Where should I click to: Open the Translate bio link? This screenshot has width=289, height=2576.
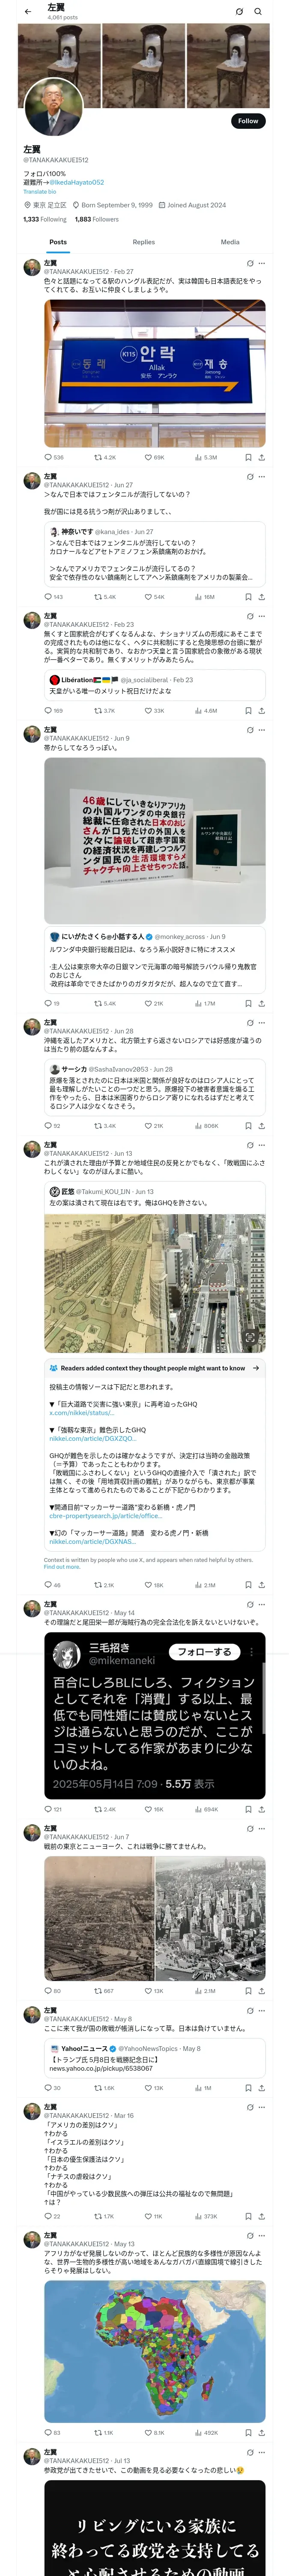40,191
